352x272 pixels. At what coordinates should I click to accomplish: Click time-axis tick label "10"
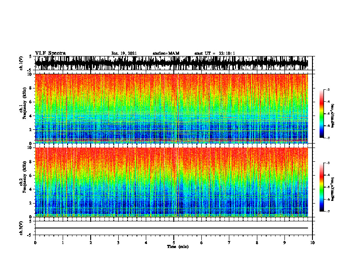312,243
